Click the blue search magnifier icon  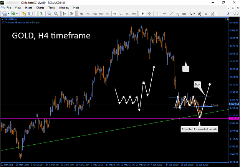pos(229,13)
